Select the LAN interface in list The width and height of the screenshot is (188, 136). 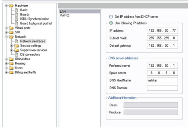[x=80, y=12]
